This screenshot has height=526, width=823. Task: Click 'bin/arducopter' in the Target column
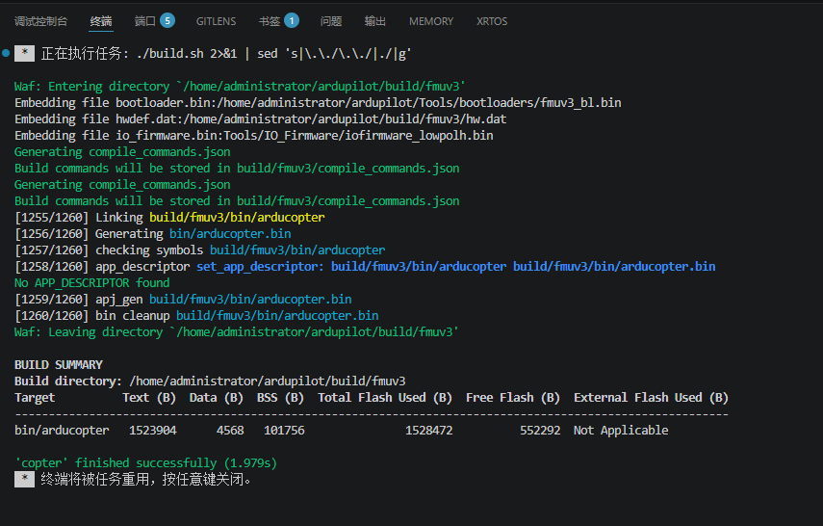tap(62, 431)
